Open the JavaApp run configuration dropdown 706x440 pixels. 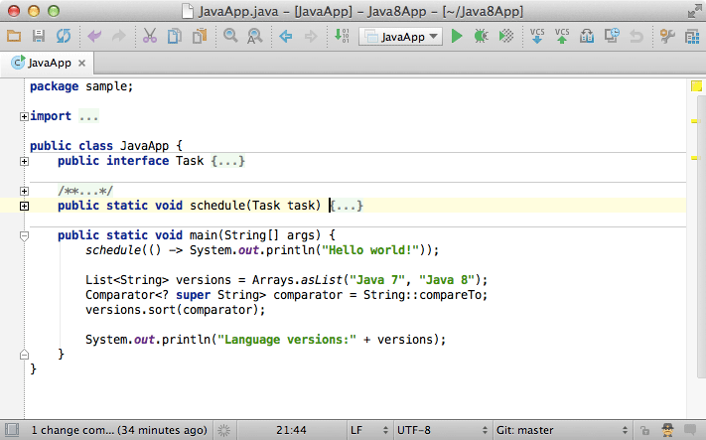coord(400,37)
